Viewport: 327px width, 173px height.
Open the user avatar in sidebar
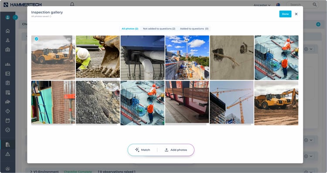[8, 17]
